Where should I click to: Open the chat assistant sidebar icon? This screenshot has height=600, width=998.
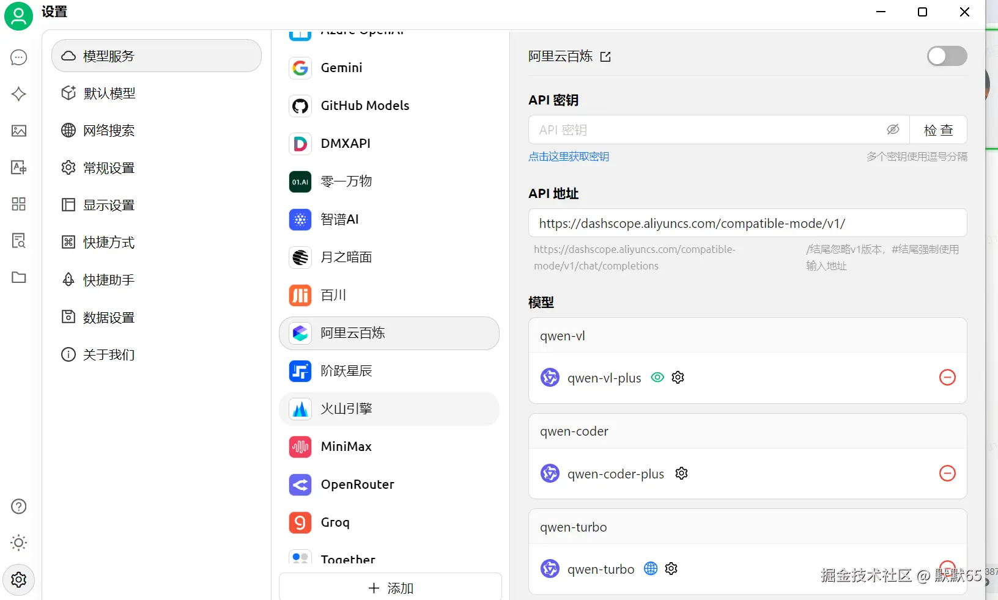coord(19,57)
